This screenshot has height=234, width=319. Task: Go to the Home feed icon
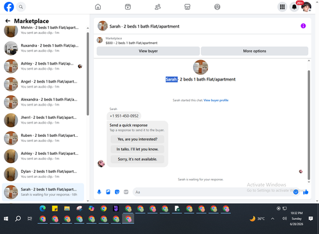coord(98,7)
